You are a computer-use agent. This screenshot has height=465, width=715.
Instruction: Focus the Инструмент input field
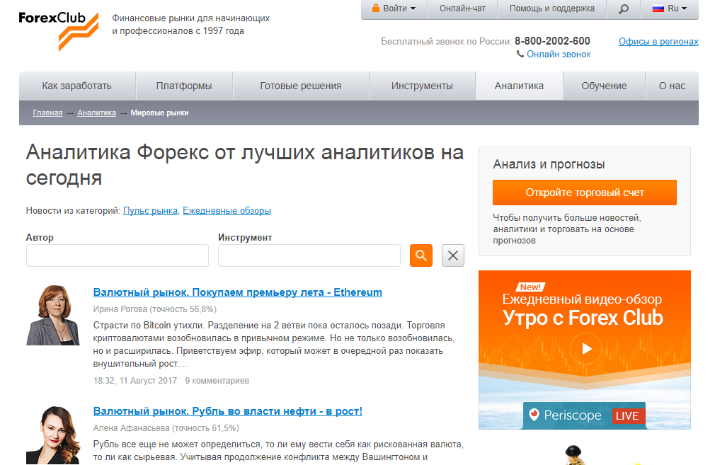click(x=309, y=256)
